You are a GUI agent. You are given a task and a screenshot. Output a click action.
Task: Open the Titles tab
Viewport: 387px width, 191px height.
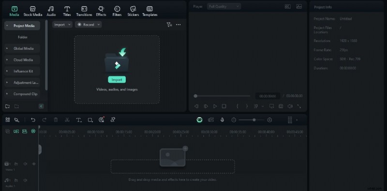pos(67,11)
